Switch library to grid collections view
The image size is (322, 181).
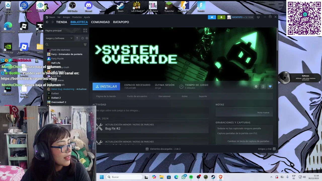click(85, 30)
